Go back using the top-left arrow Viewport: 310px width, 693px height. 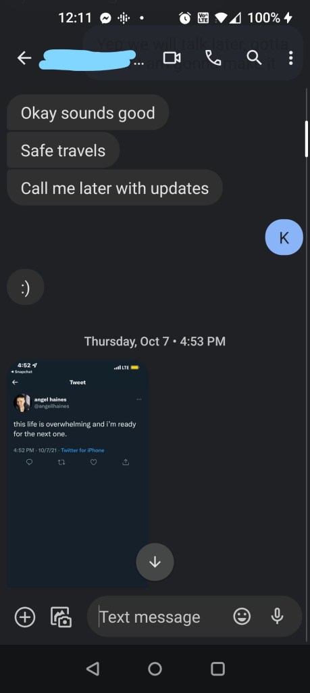point(24,58)
